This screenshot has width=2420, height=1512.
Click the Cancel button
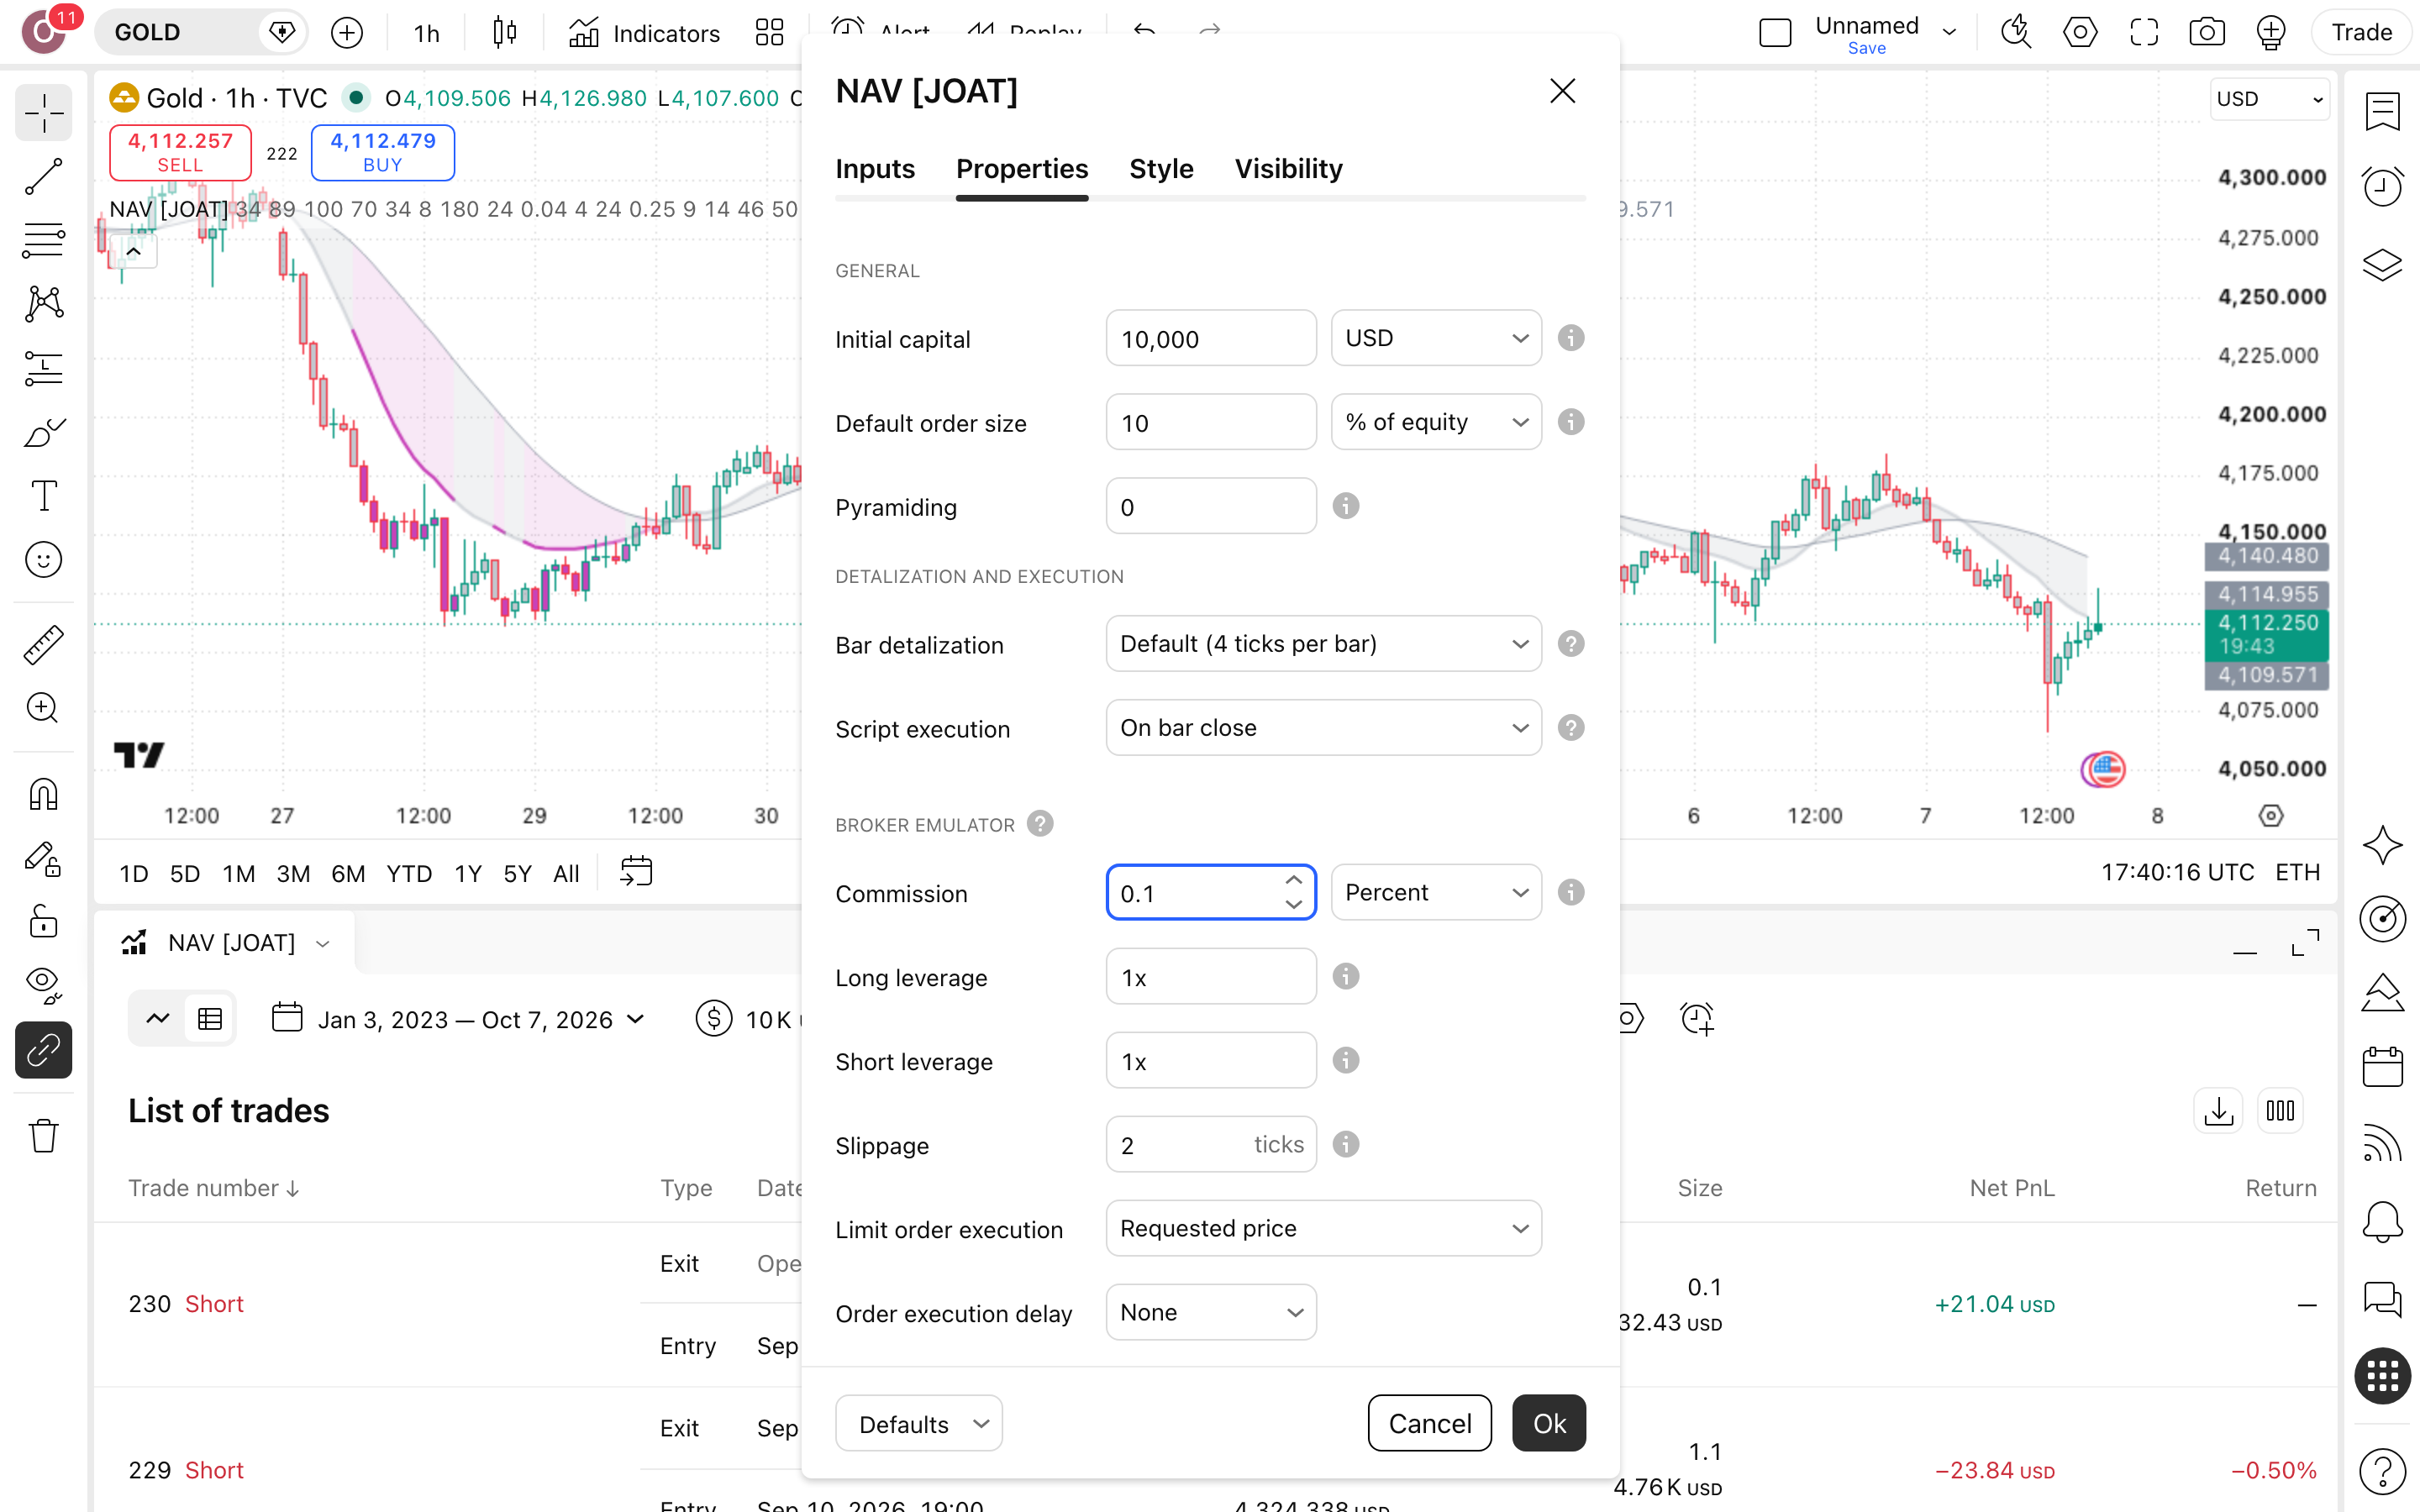pyautogui.click(x=1430, y=1423)
